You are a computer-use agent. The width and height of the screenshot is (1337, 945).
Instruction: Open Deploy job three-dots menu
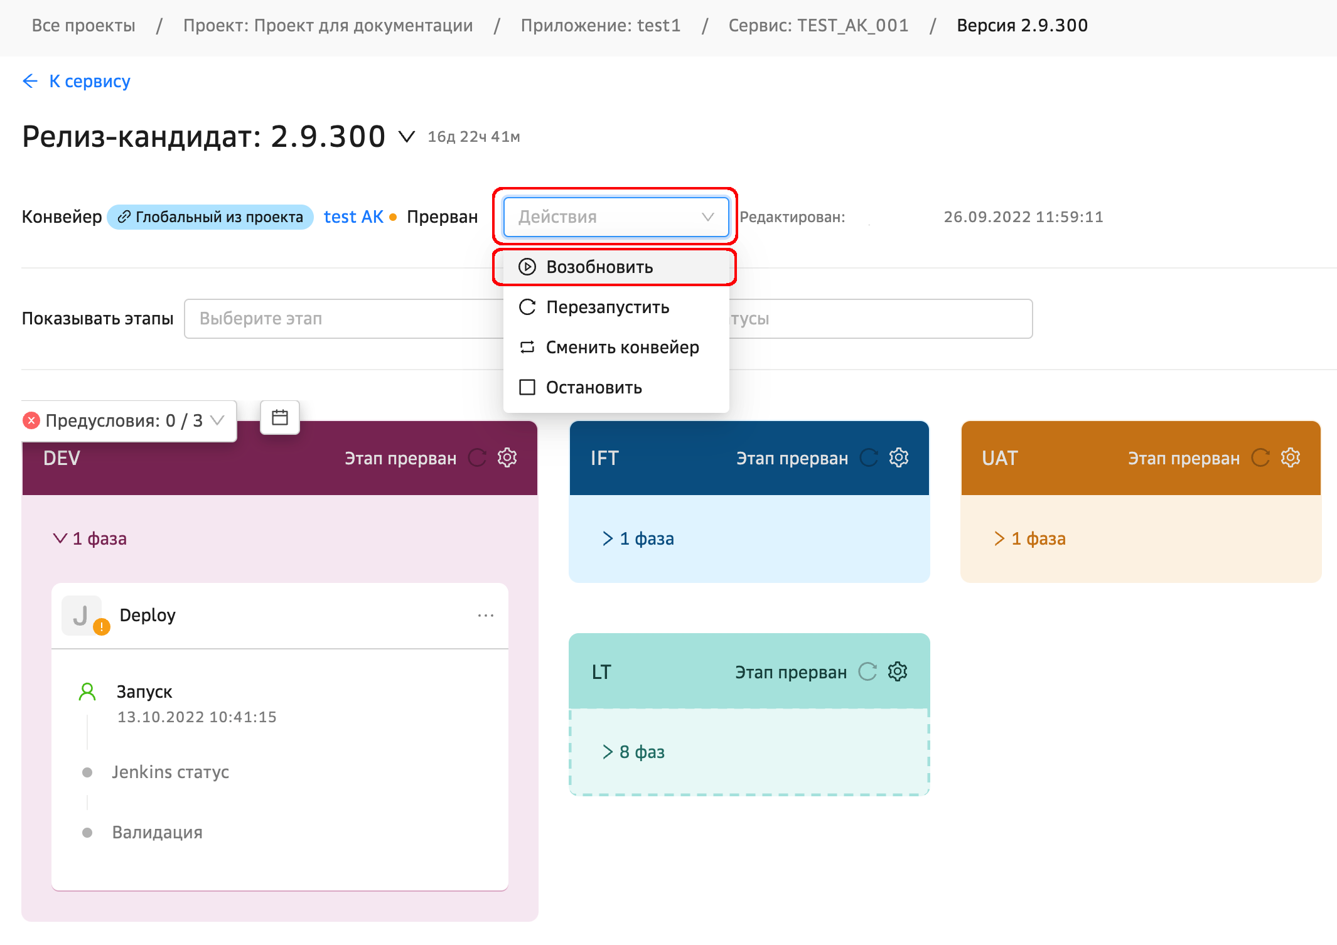[x=485, y=616]
